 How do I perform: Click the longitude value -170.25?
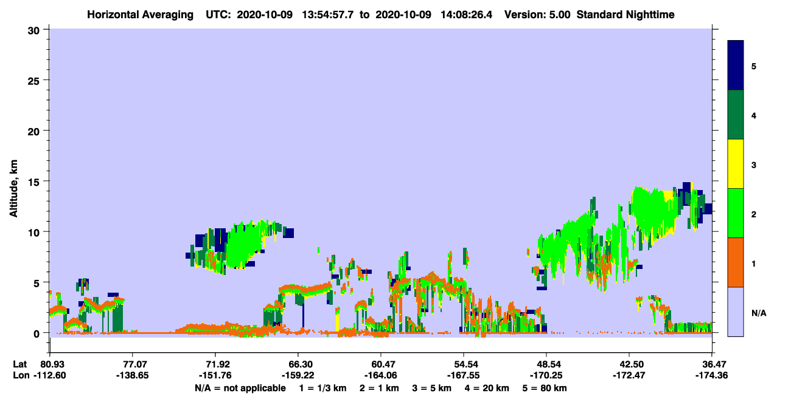click(x=546, y=375)
